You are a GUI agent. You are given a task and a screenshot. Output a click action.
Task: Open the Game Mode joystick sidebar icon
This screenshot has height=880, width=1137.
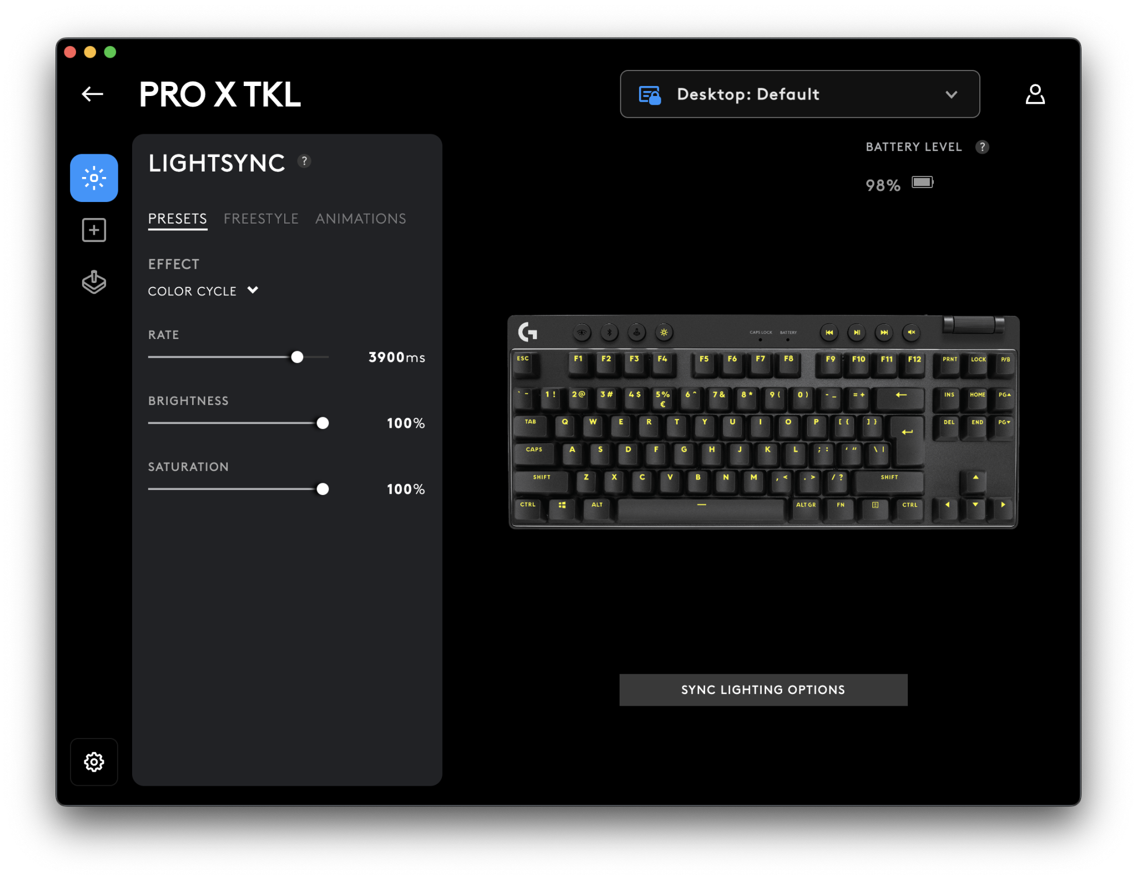pos(94,282)
